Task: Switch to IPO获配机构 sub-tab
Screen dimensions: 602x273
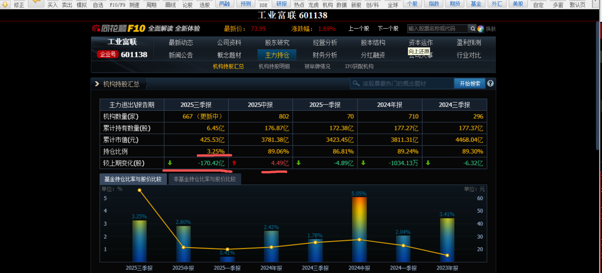Action: [x=359, y=67]
